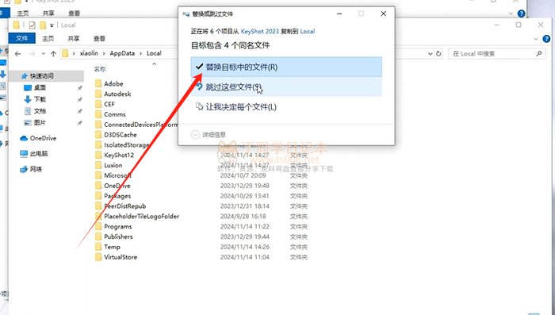Click xiaolin in the address path
This screenshot has height=315, width=555.
(x=89, y=53)
